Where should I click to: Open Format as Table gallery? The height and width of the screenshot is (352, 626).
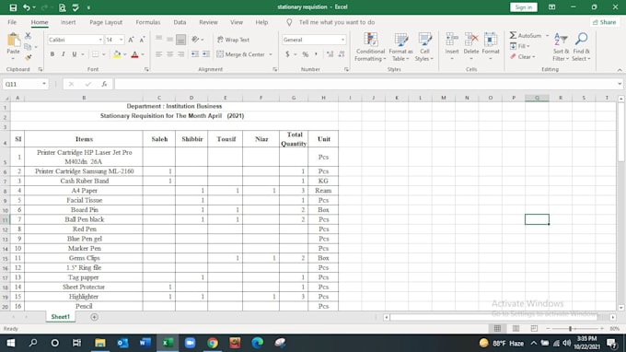pyautogui.click(x=400, y=47)
